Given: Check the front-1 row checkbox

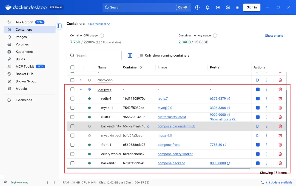Looking at the screenshot, I should tap(72, 145).
